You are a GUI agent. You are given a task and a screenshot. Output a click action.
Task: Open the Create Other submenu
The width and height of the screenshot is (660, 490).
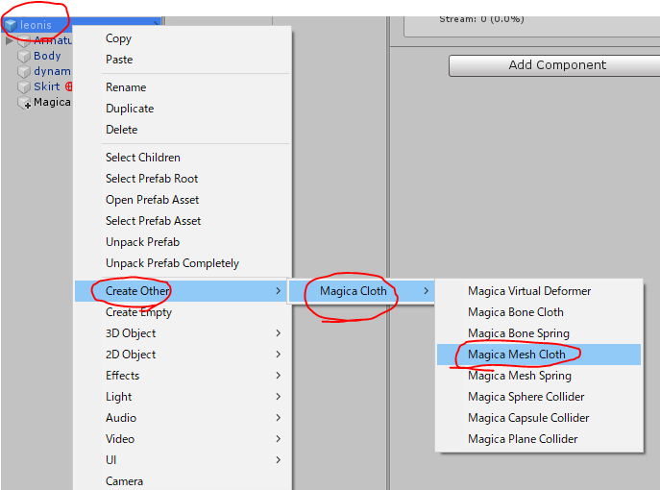pos(183,291)
